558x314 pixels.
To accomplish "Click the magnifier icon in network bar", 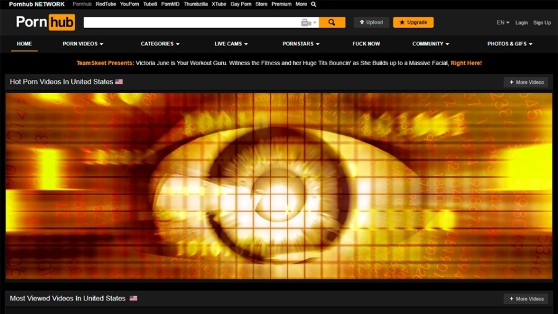I will tap(314, 4).
